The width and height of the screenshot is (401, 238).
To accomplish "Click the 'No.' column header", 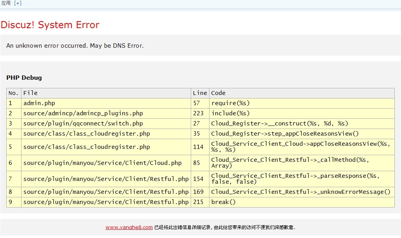I will [x=14, y=93].
